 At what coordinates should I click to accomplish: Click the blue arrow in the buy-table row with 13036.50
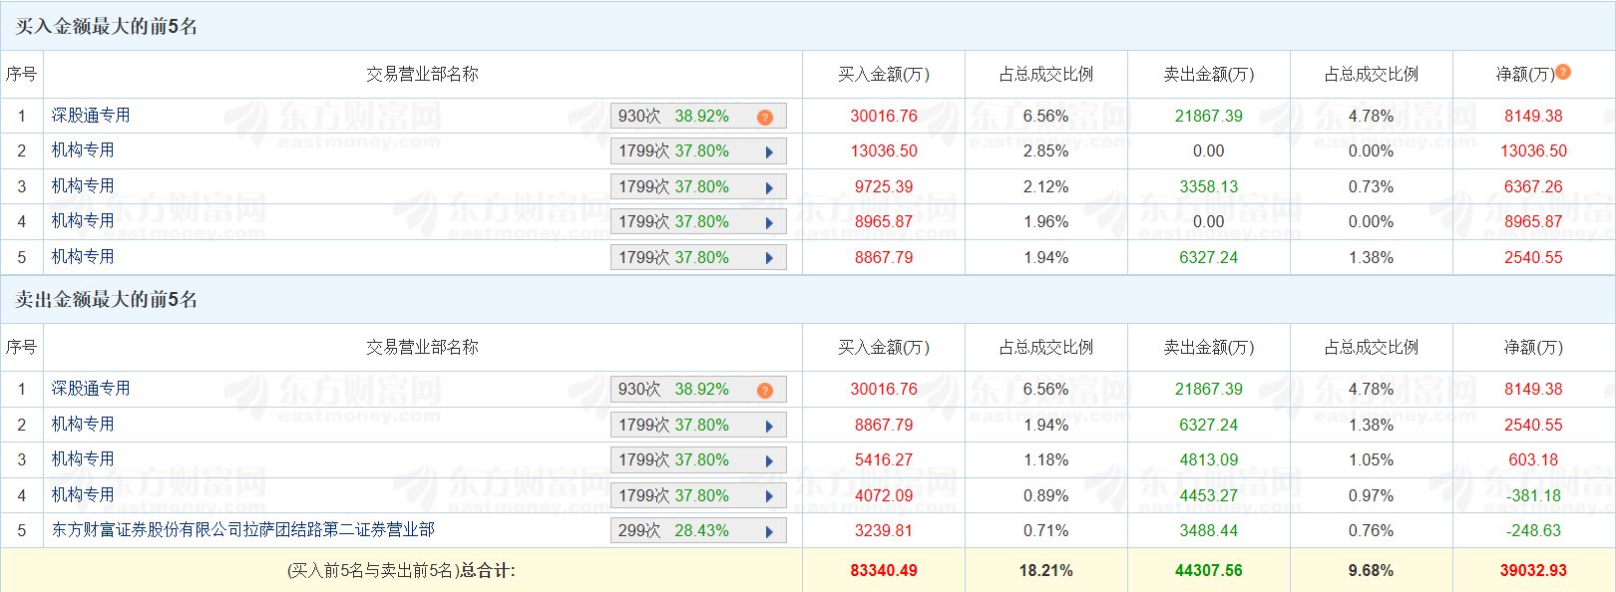(769, 152)
